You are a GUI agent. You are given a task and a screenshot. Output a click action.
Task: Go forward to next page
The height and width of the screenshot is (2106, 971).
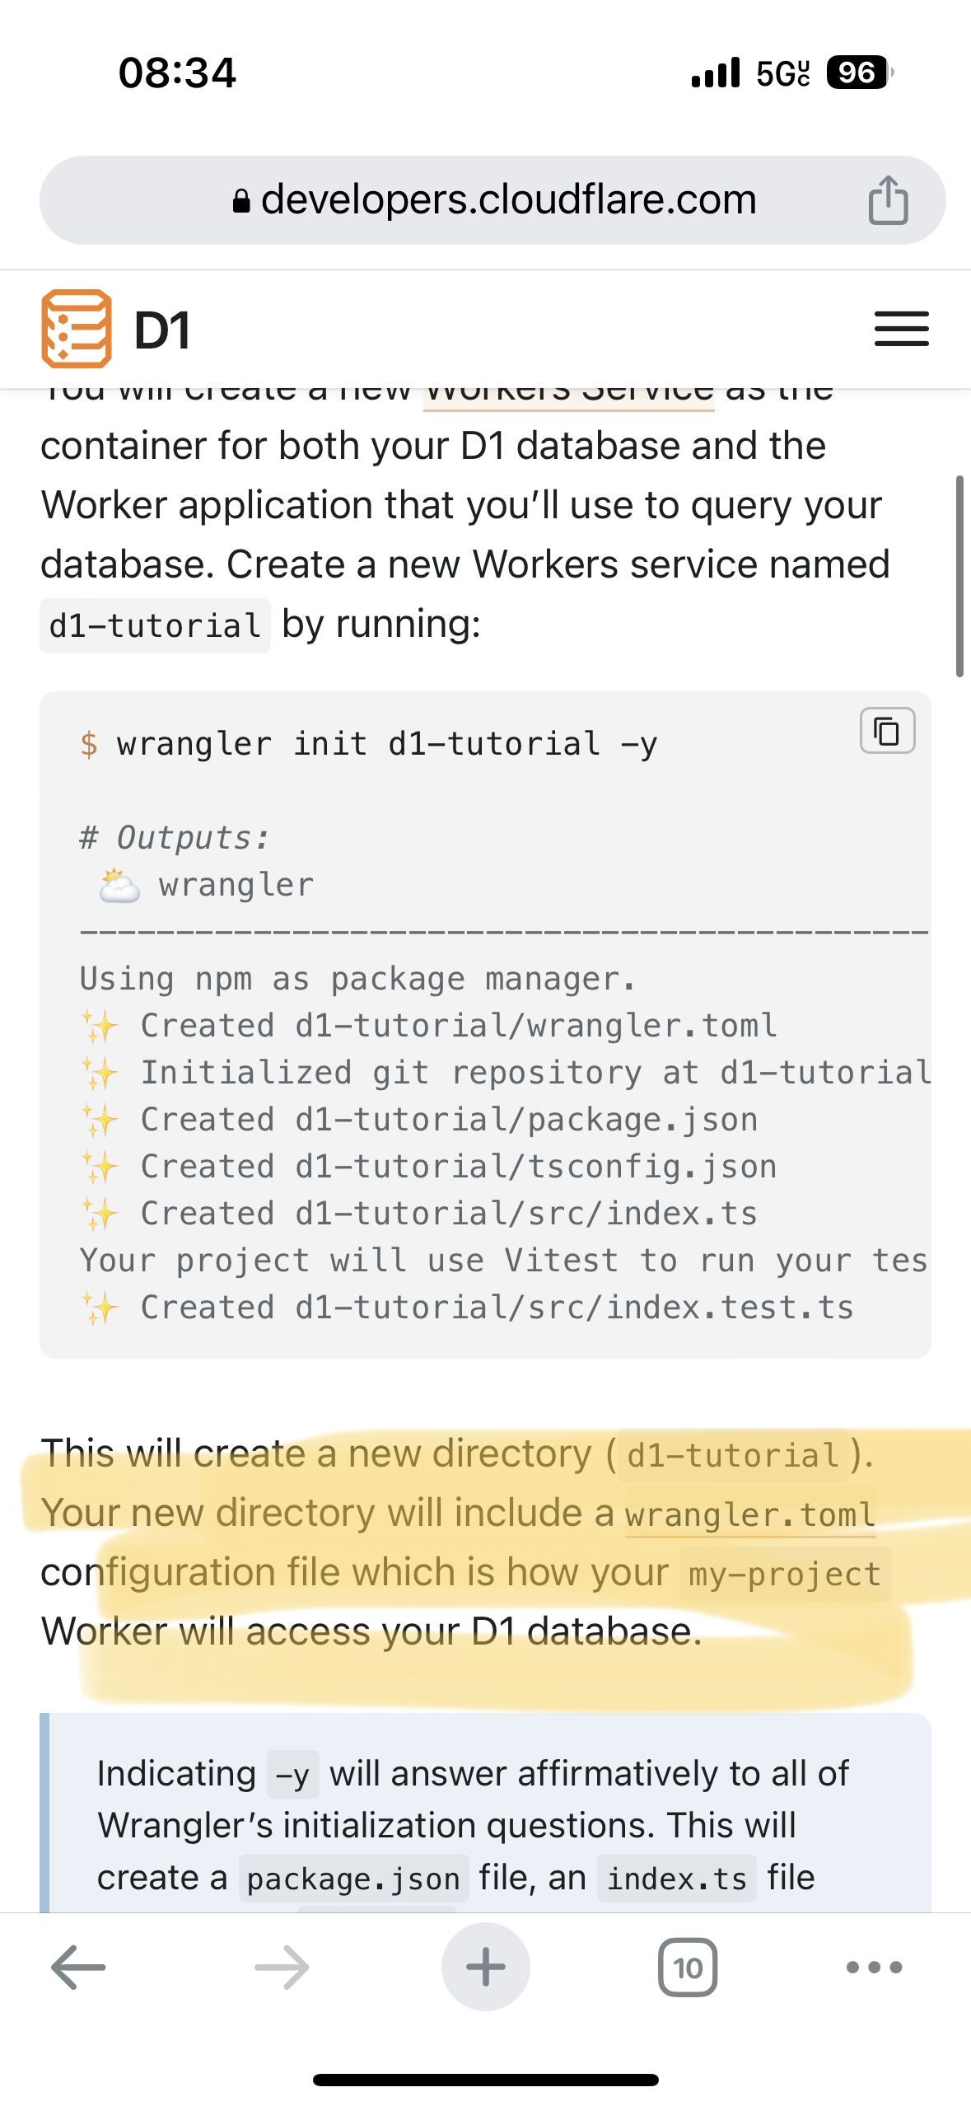tap(282, 1967)
